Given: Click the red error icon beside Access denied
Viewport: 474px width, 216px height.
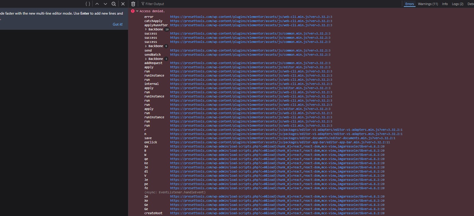Looking at the screenshot, I should tap(133, 11).
